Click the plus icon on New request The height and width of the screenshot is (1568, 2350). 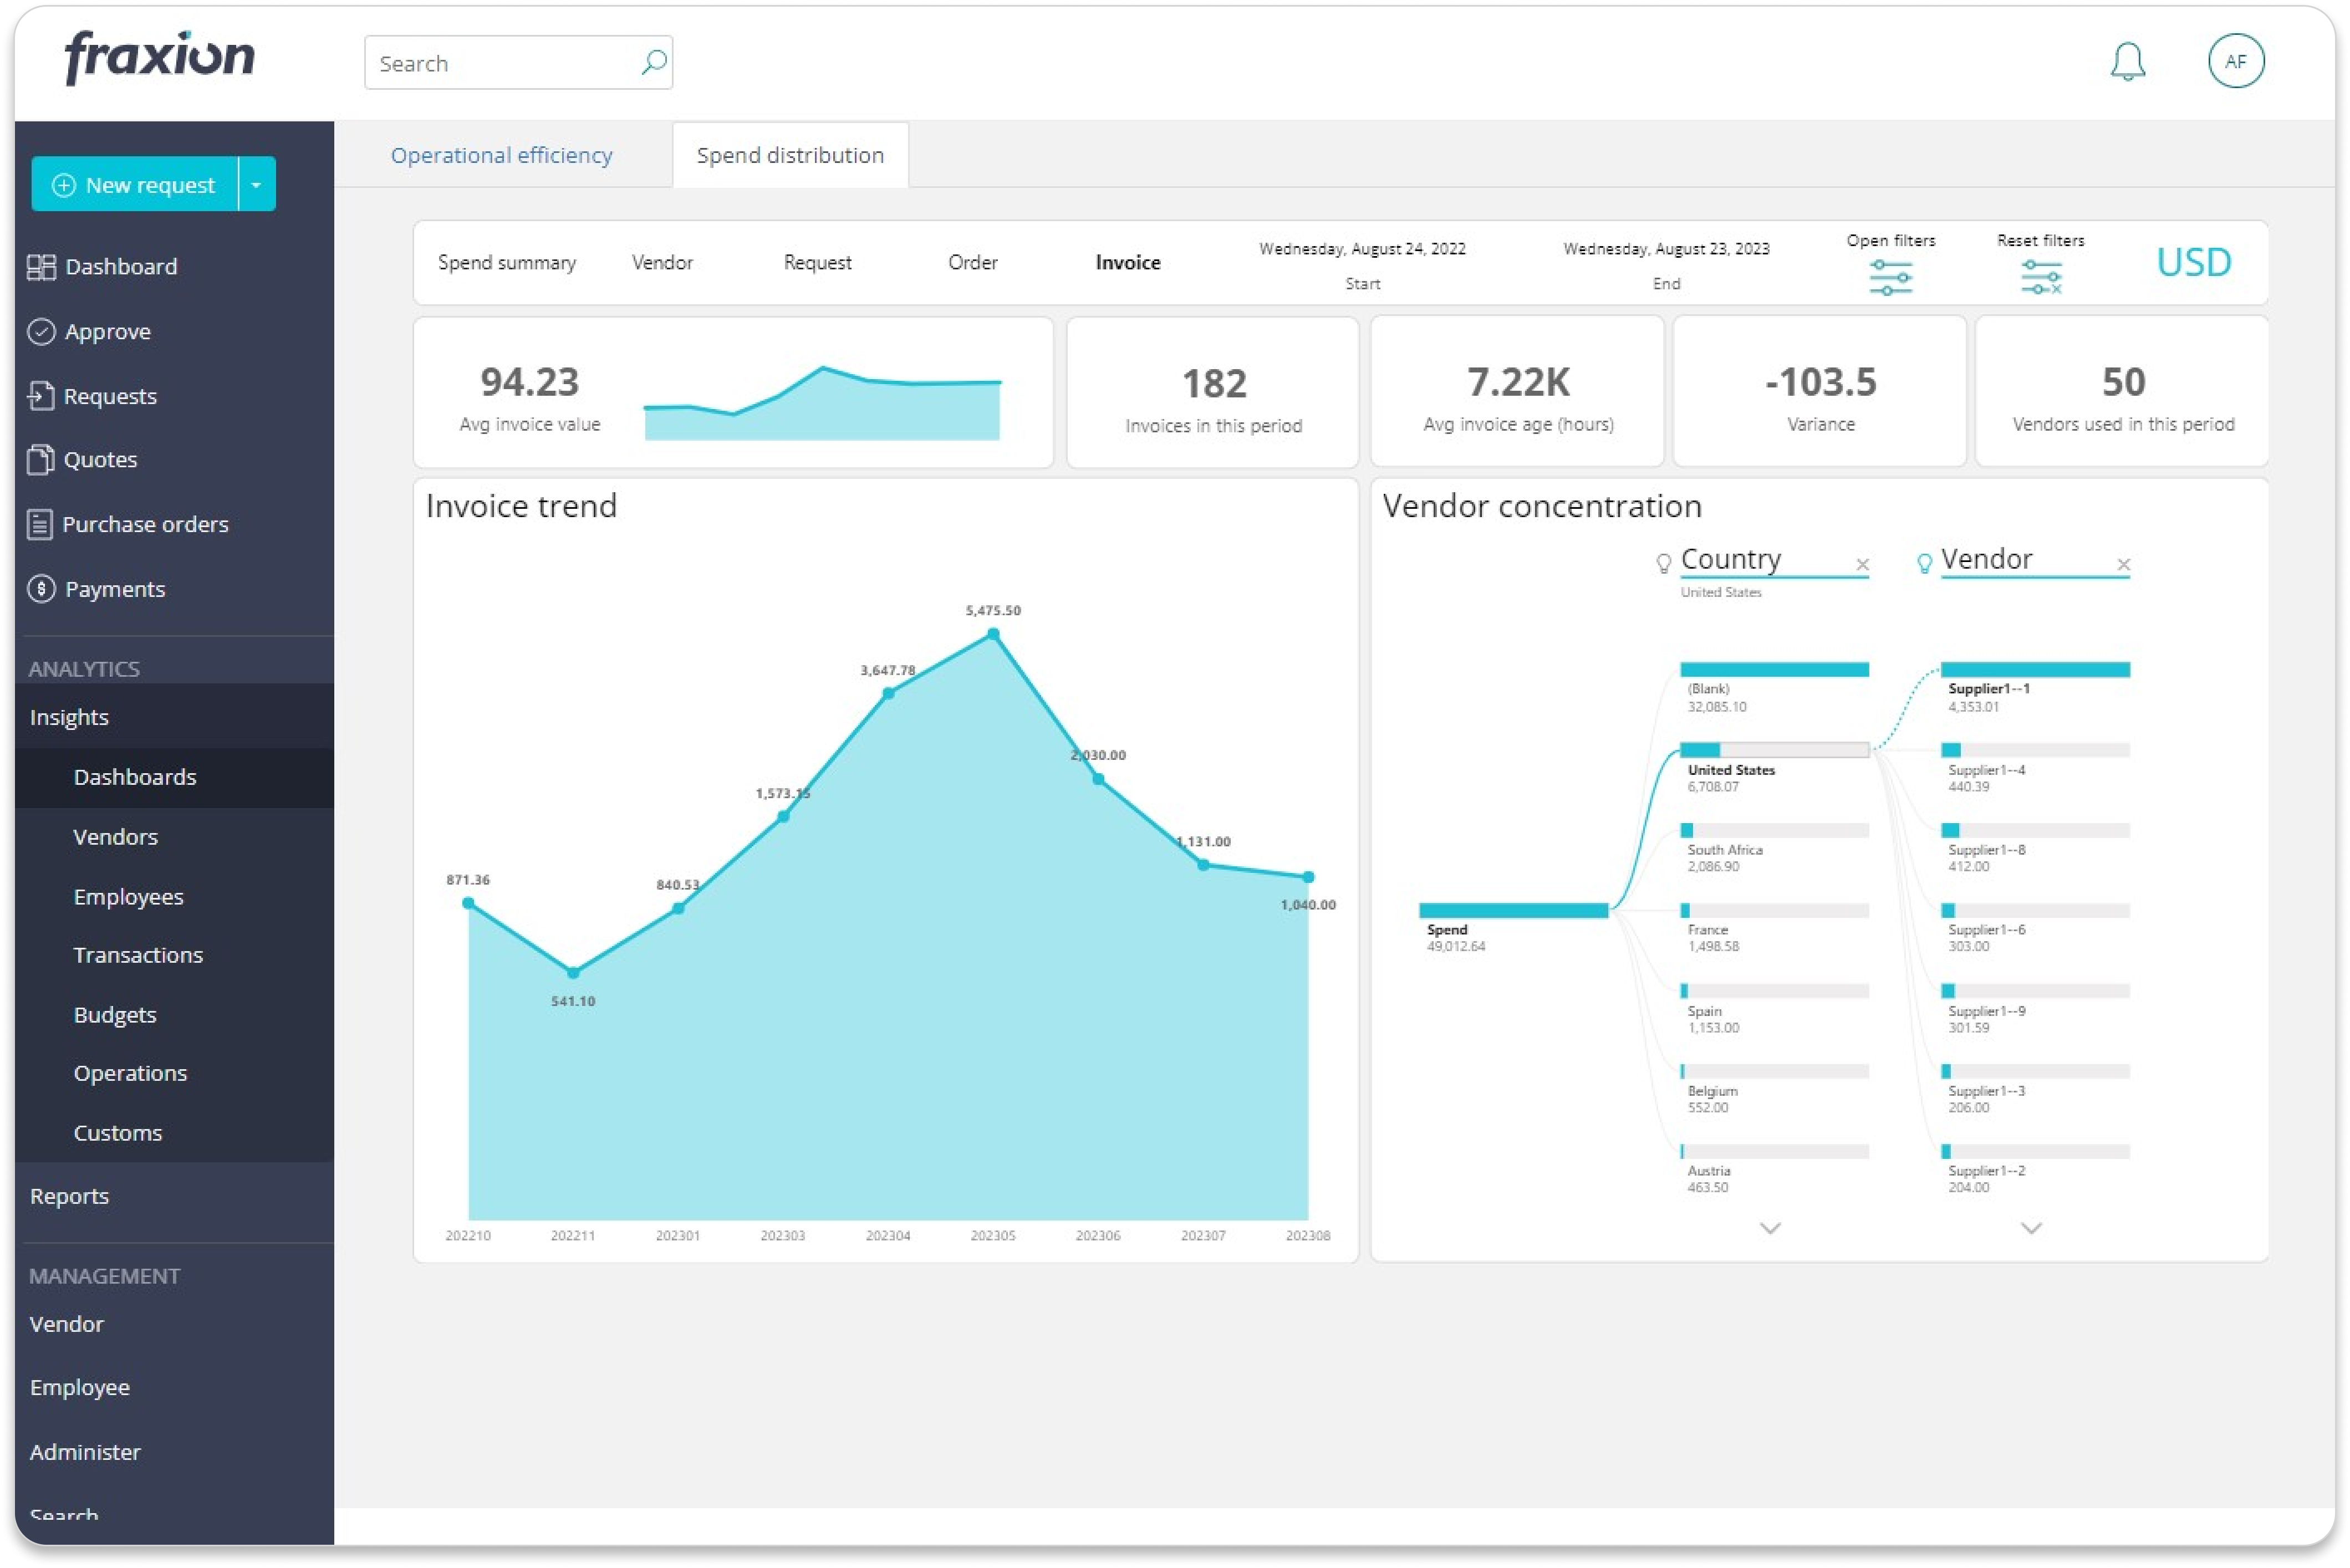64,185
